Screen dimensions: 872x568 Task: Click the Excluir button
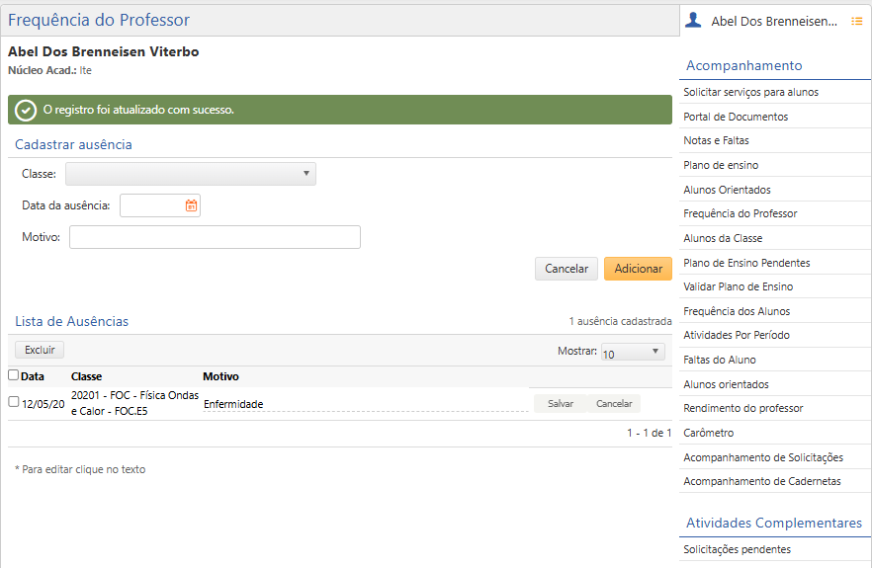tap(40, 350)
